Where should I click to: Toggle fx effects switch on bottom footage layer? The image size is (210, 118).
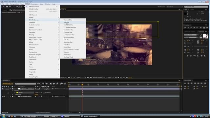click(x=41, y=96)
